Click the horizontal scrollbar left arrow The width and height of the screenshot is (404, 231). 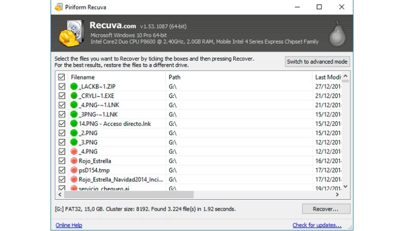pos(60,195)
